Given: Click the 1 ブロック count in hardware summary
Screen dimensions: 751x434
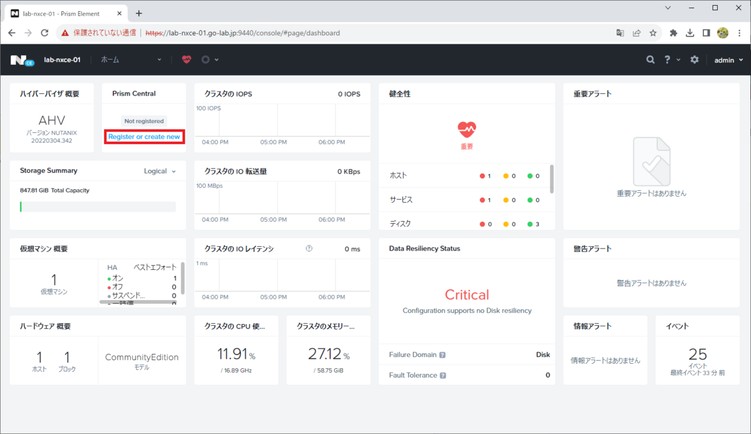Looking at the screenshot, I should pos(66,357).
